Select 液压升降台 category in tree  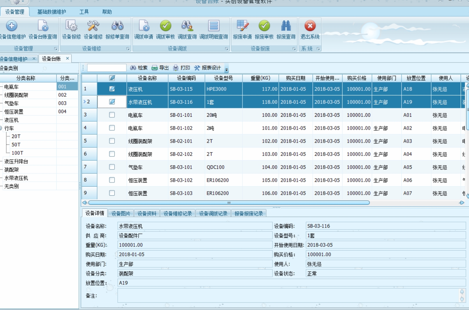pos(16,161)
